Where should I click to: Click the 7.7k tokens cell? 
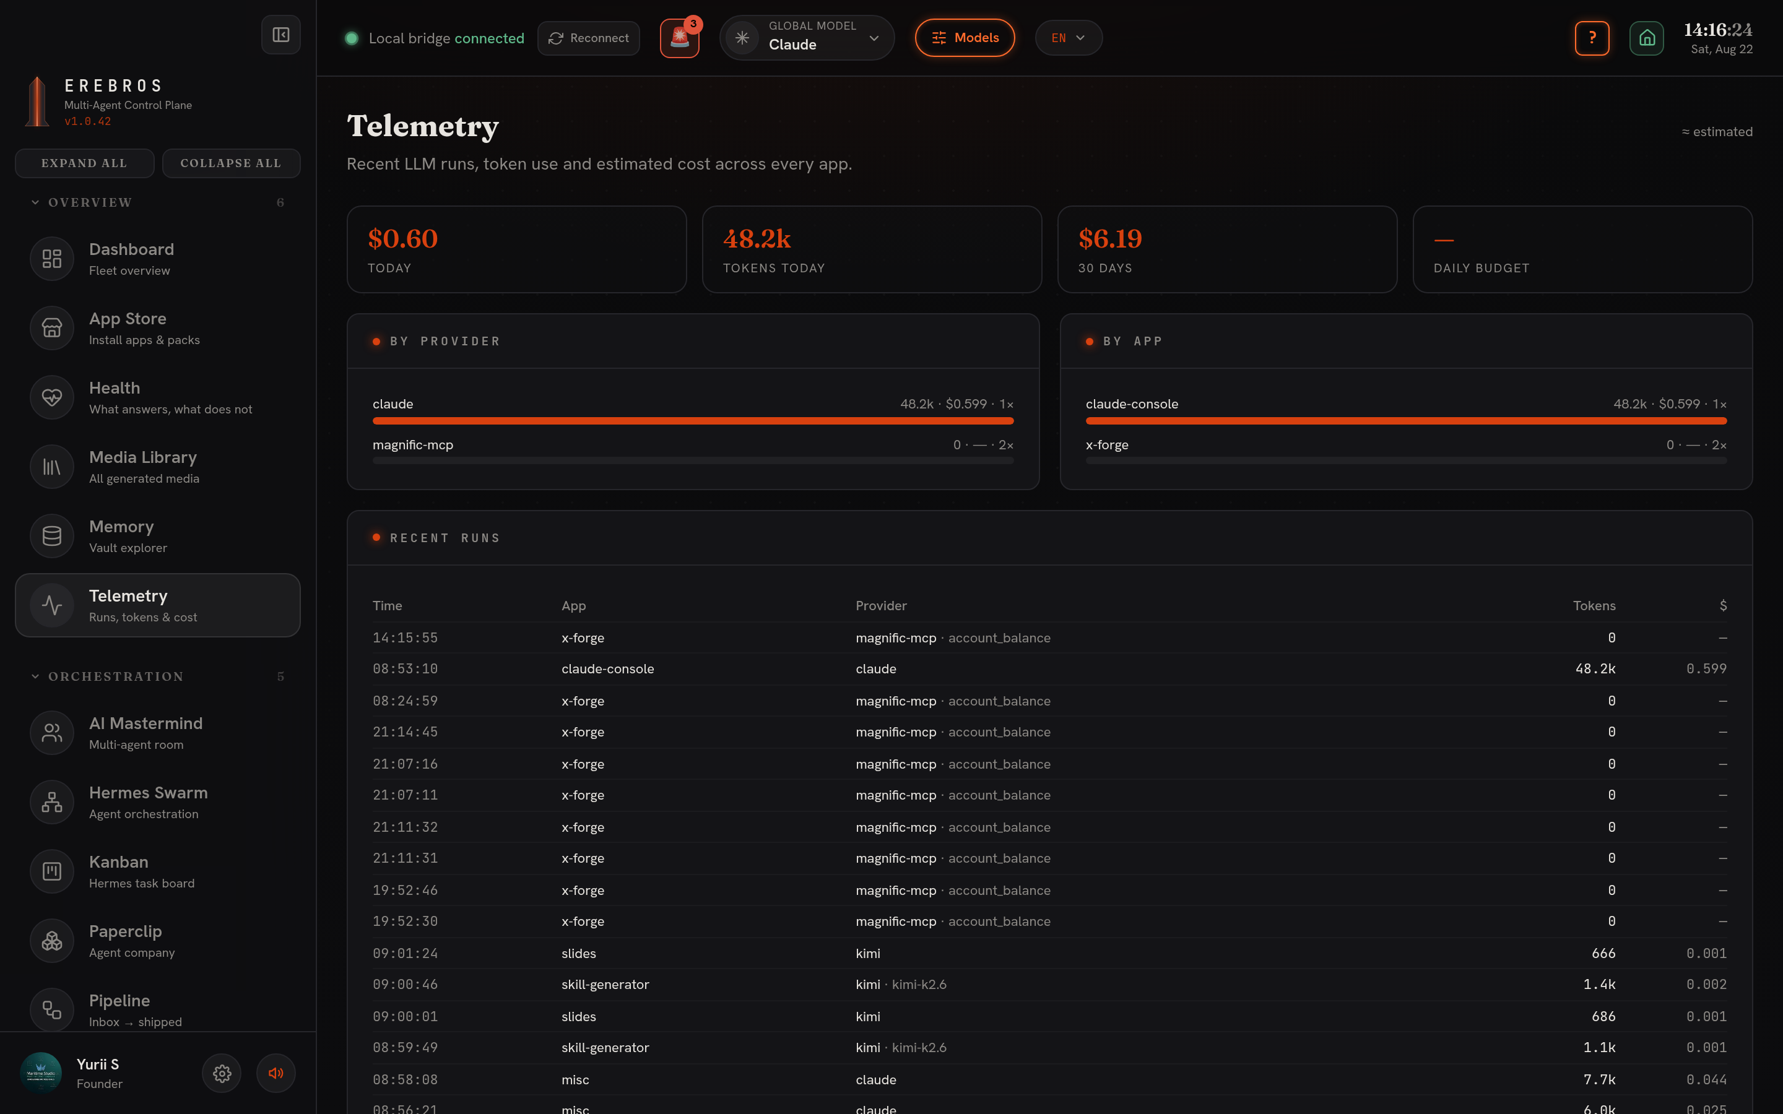coord(1599,1079)
